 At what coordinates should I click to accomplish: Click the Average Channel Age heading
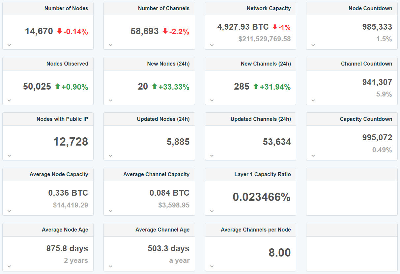tap(162, 230)
